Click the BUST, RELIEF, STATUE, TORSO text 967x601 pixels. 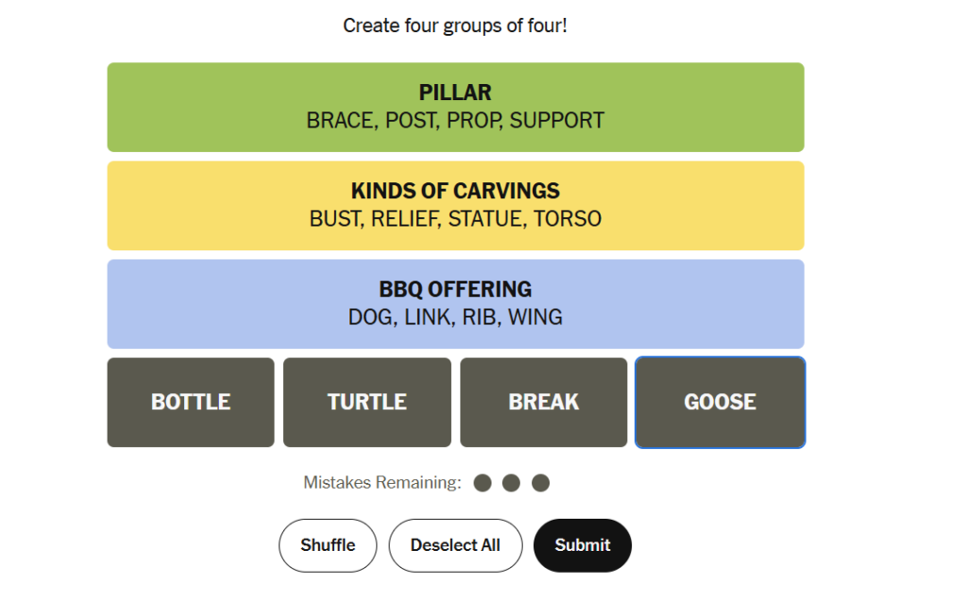tap(455, 219)
